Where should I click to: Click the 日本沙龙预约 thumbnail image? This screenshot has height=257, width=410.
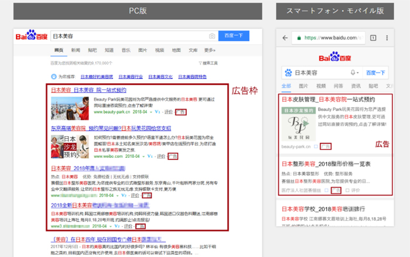point(70,147)
